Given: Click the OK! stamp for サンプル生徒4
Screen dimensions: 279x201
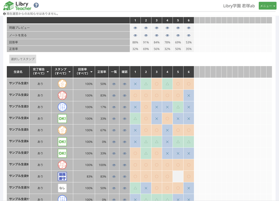Looking at the screenshot, I should tap(62, 119).
